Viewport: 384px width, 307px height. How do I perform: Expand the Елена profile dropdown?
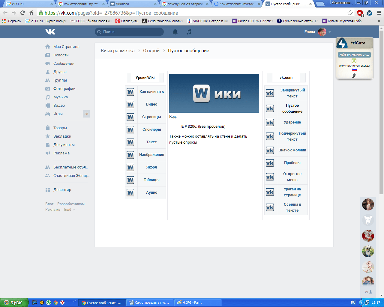[330, 32]
